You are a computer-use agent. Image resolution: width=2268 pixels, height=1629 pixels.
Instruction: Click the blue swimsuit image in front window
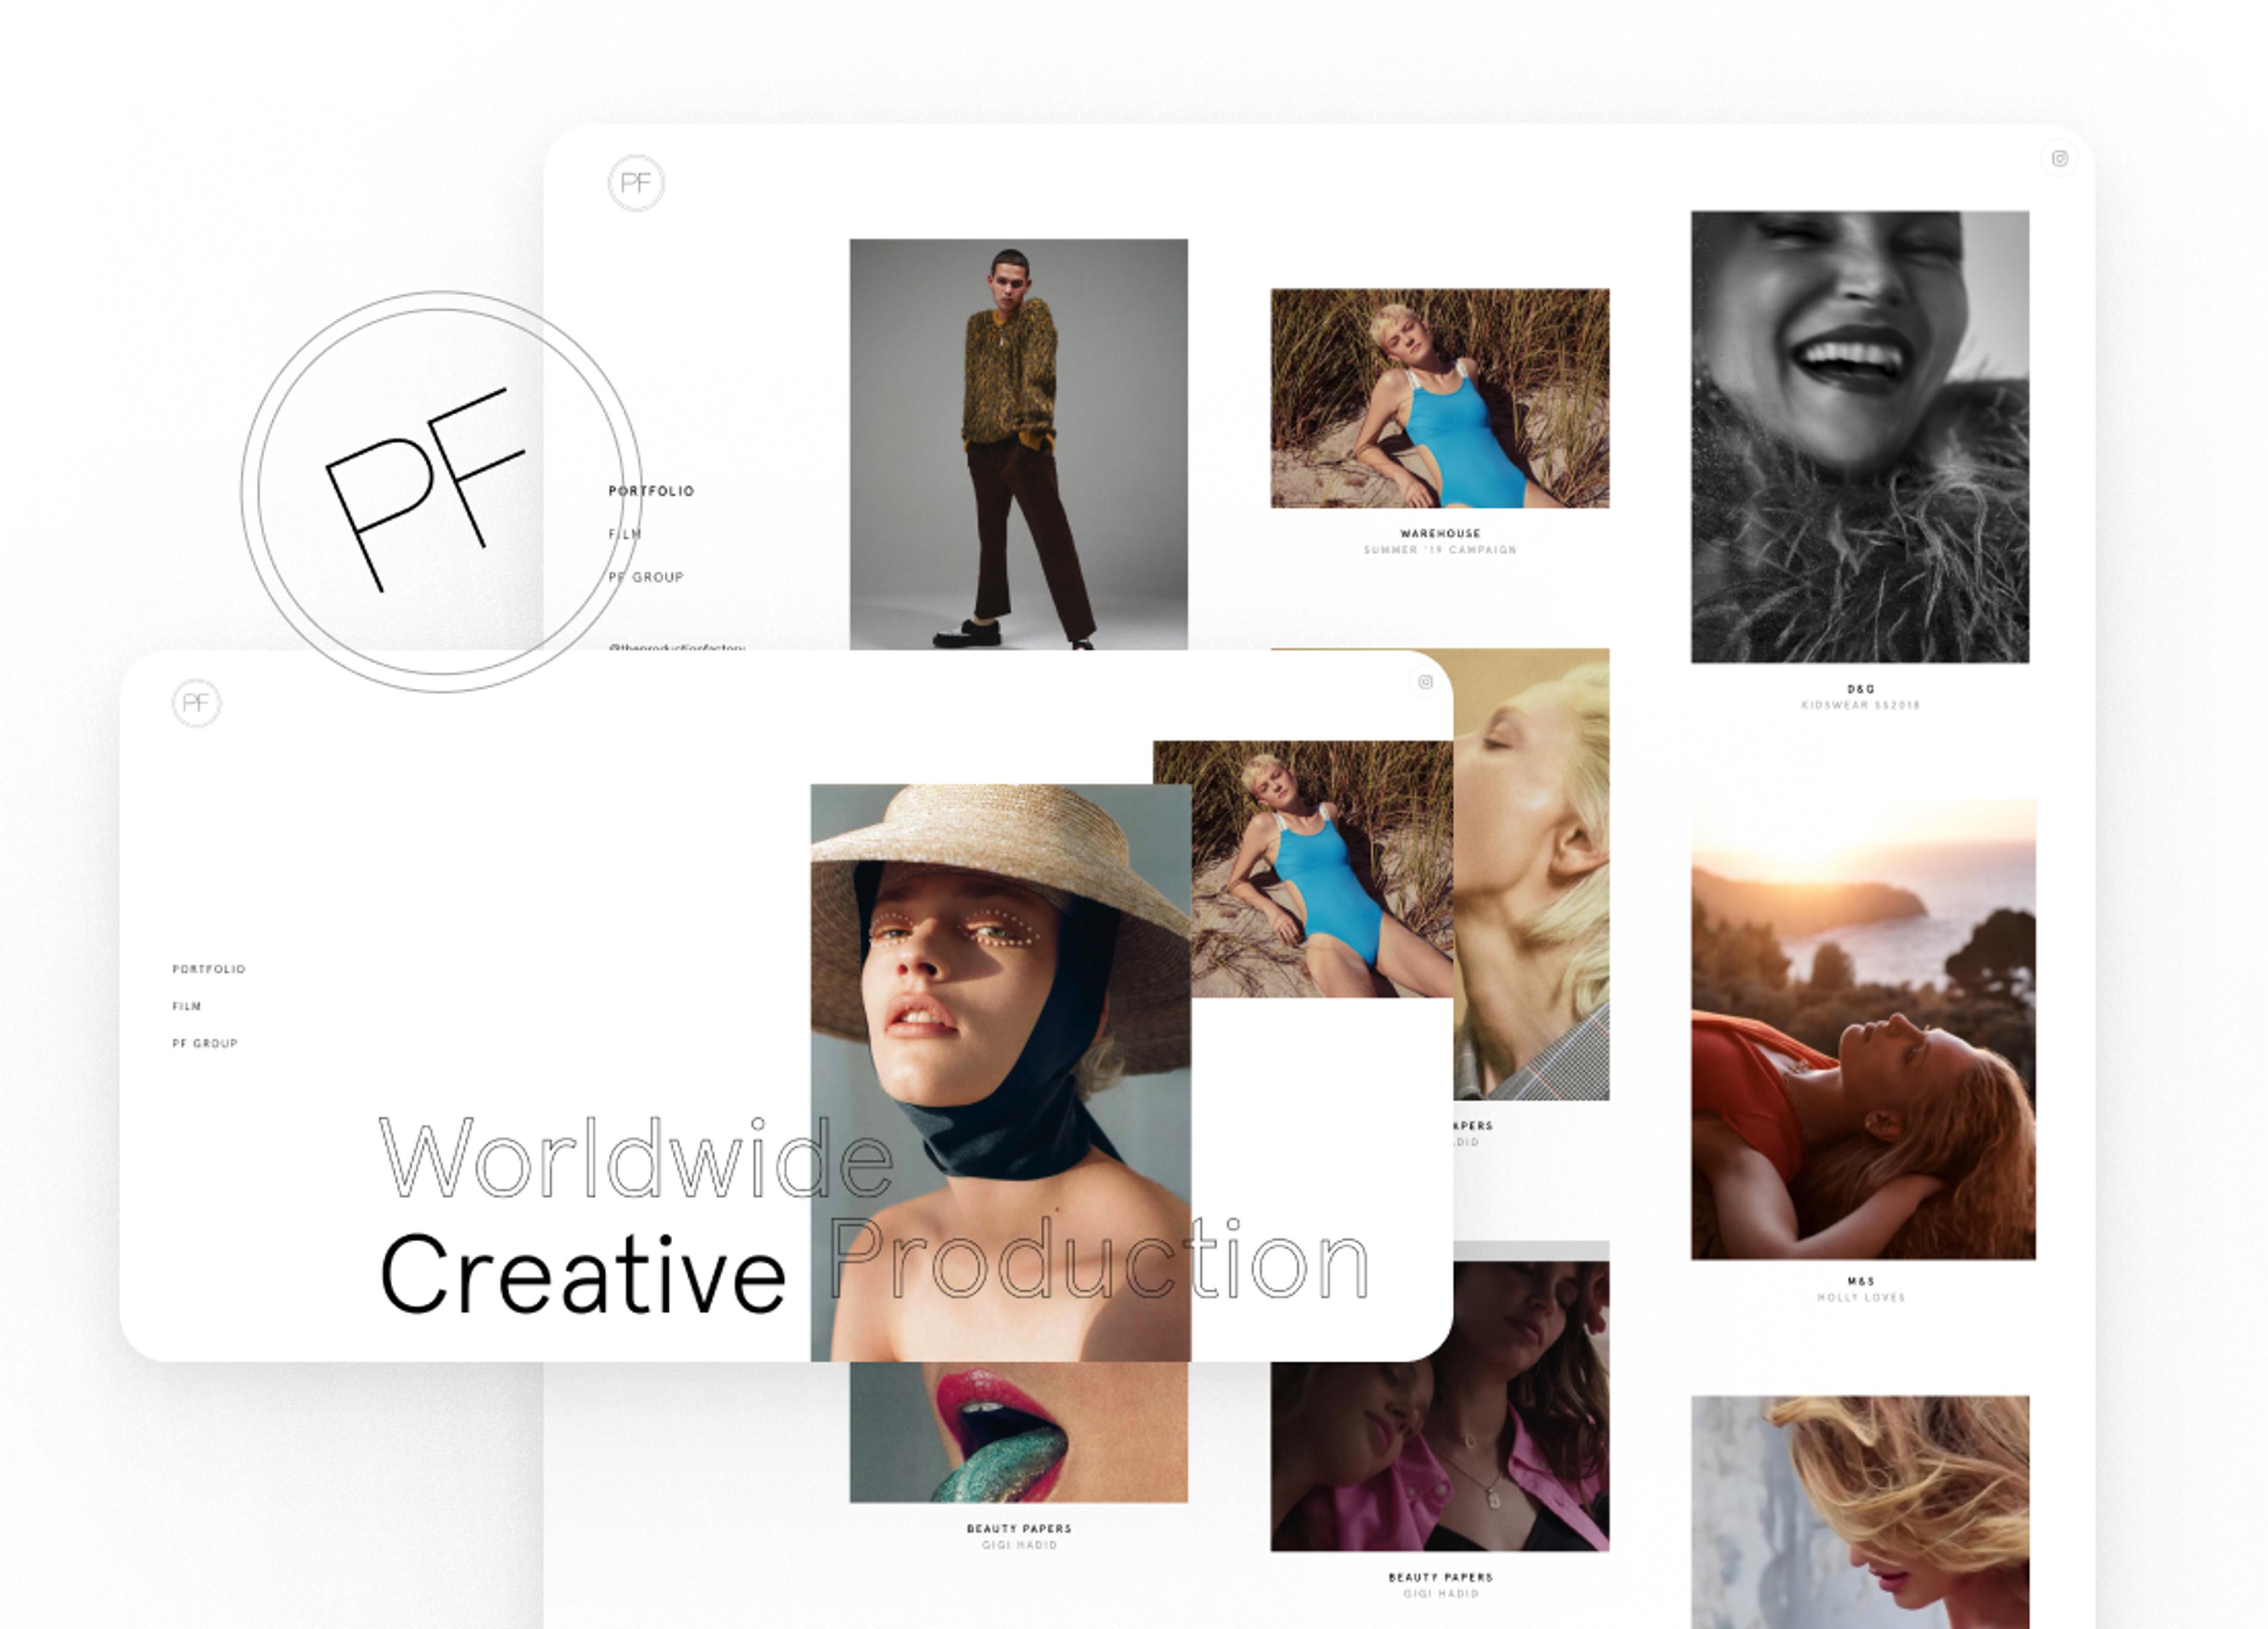point(1322,868)
